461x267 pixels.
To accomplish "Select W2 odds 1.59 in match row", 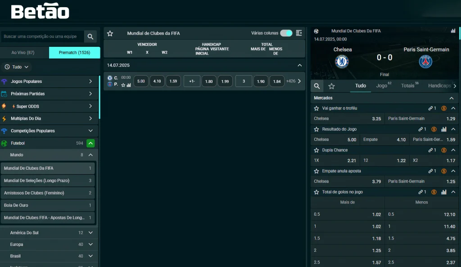I will click(x=173, y=81).
